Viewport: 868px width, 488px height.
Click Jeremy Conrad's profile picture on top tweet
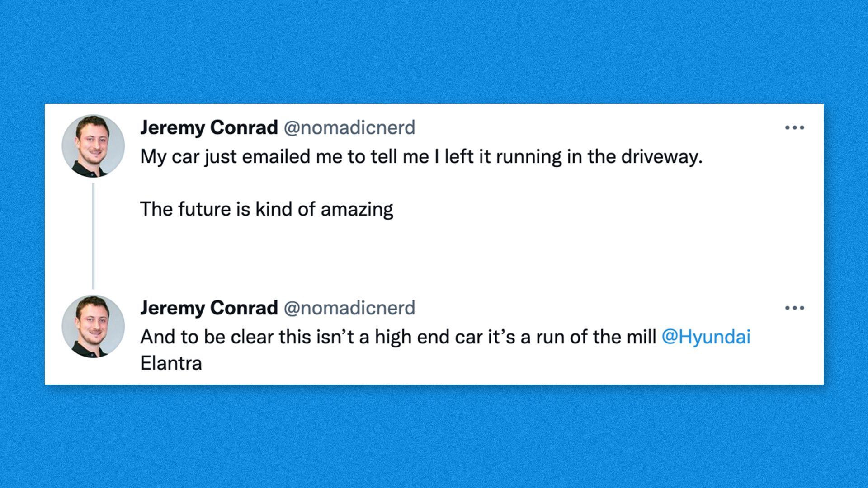(x=93, y=145)
